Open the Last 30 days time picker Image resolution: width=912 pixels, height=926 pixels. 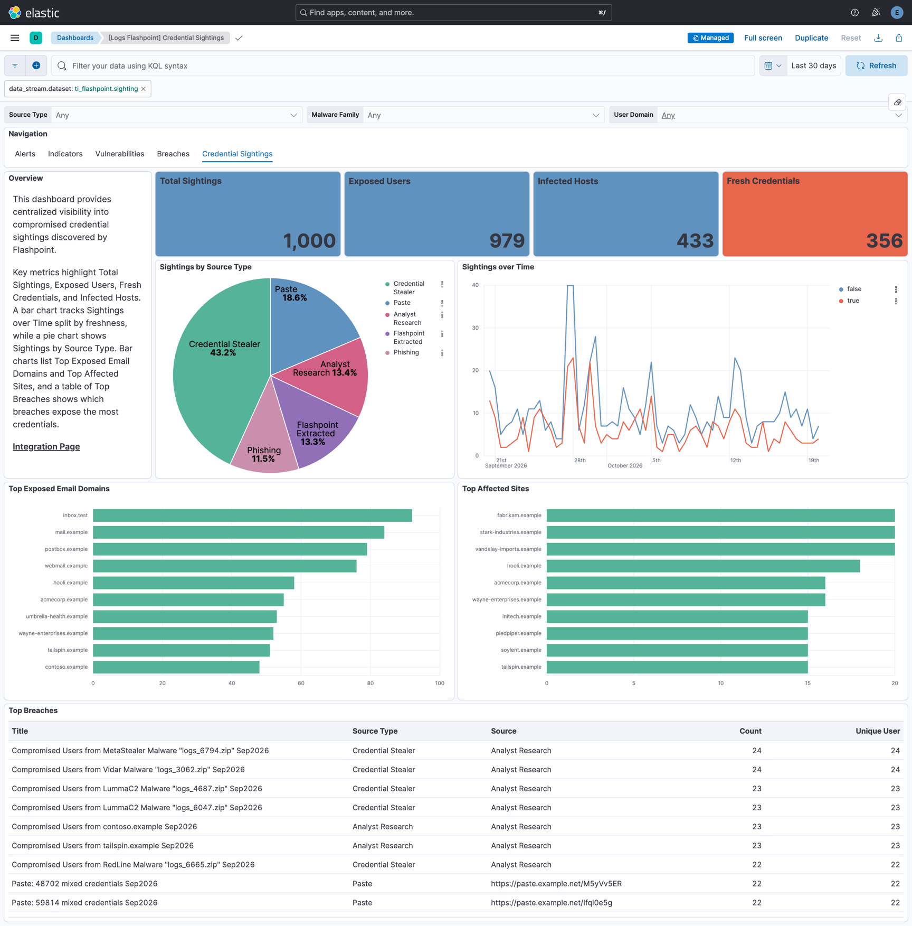pos(813,66)
